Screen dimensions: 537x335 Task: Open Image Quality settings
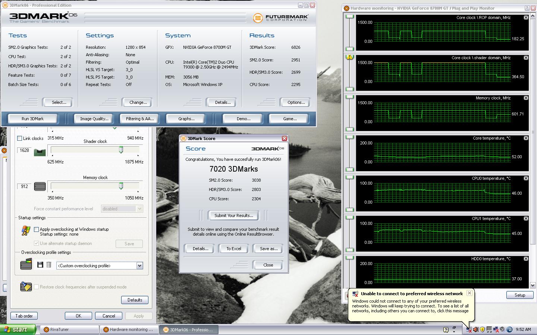pos(94,119)
